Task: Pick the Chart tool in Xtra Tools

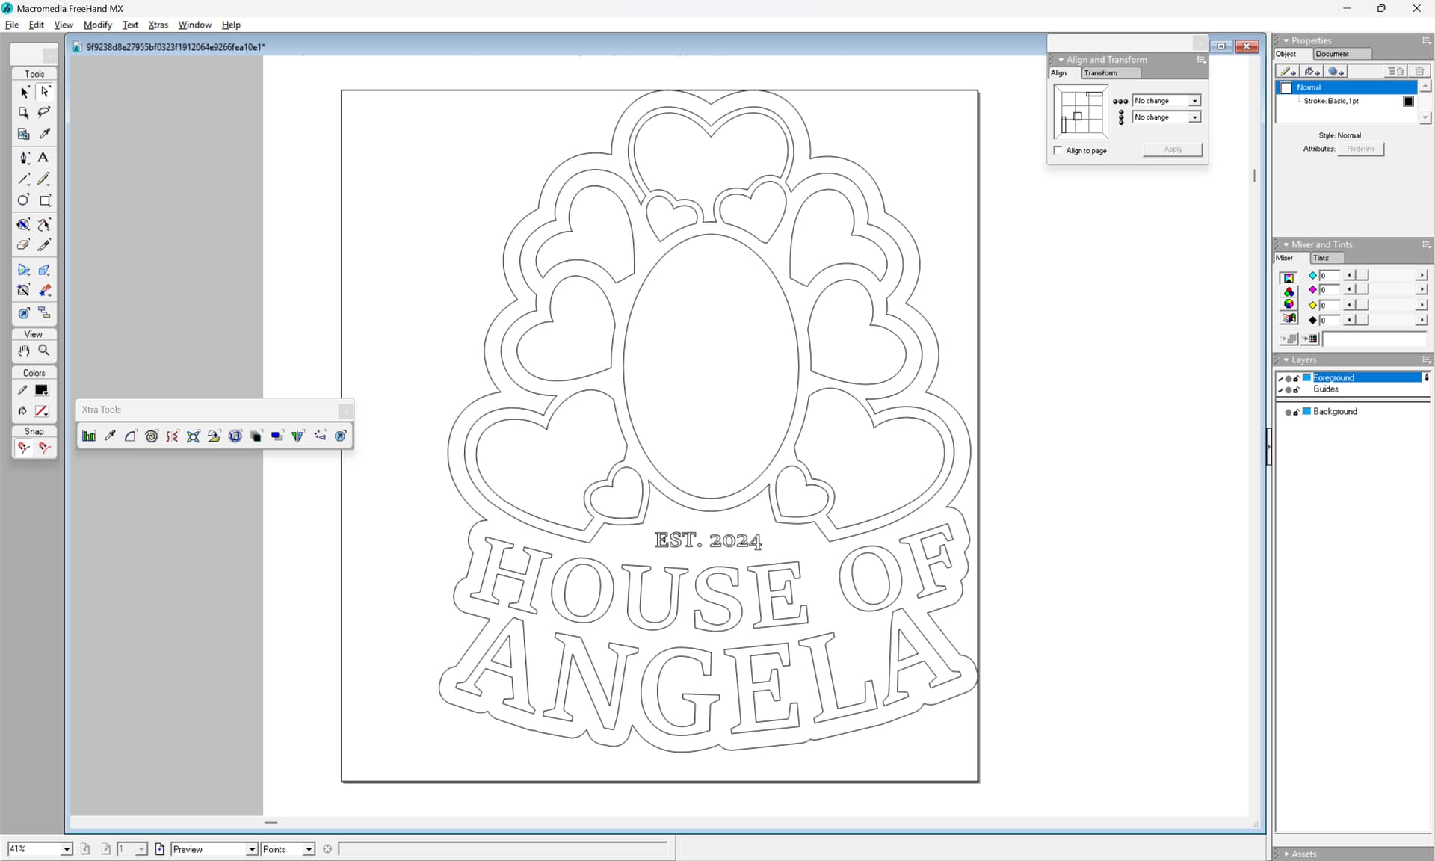Action: [89, 436]
